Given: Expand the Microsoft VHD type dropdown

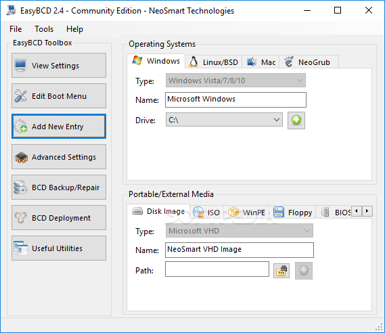Looking at the screenshot, I should (239, 231).
